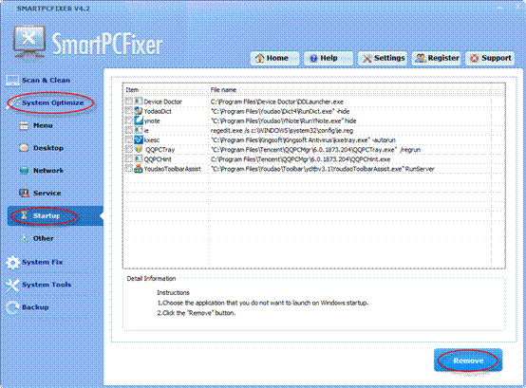The height and width of the screenshot is (388, 526).
Task: Select the Desktop optimize item
Action: click(x=48, y=148)
